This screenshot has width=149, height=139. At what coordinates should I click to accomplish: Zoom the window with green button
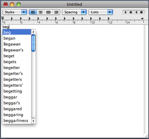[x=19, y=4]
